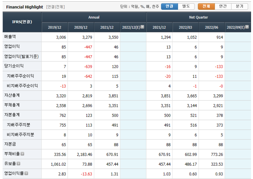
Task: Click the 3,279 sales value for 2020/12
Action: pyautogui.click(x=87, y=37)
